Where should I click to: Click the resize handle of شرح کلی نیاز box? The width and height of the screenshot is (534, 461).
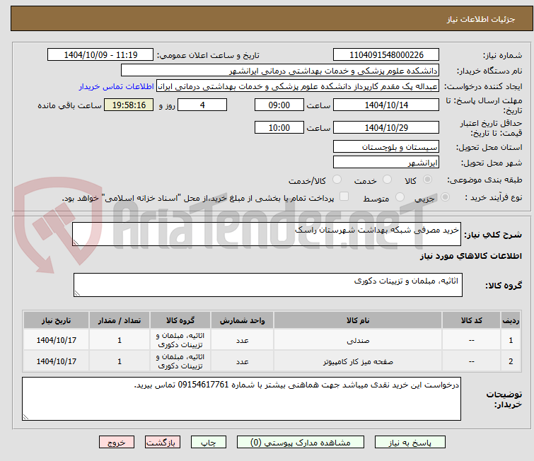coord(76,242)
